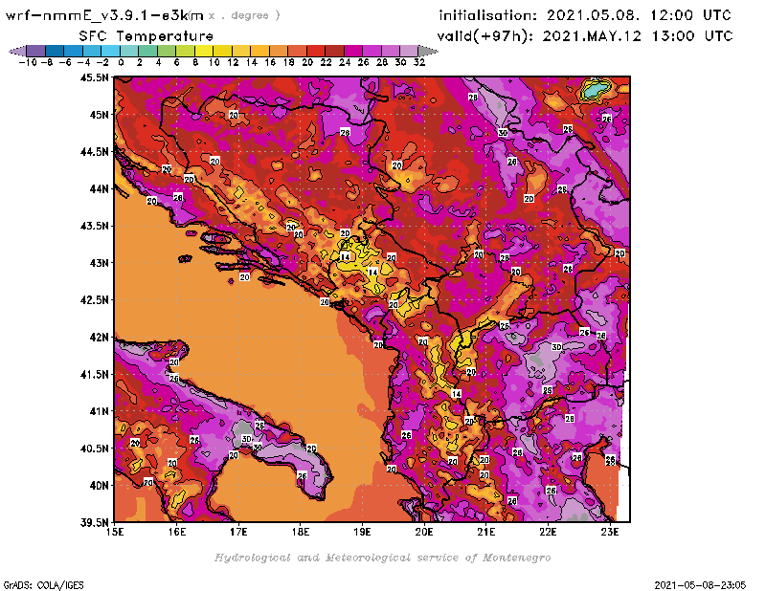Click the 39.5N latitude axis label
This screenshot has height=591, width=766.
pos(94,523)
